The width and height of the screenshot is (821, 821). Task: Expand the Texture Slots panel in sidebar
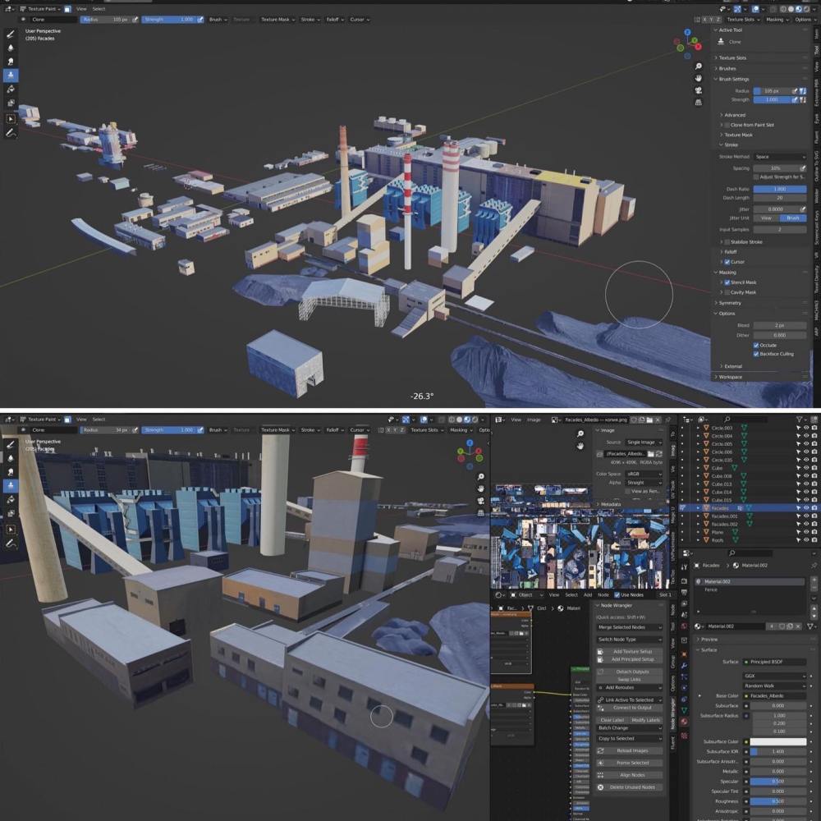coord(732,57)
